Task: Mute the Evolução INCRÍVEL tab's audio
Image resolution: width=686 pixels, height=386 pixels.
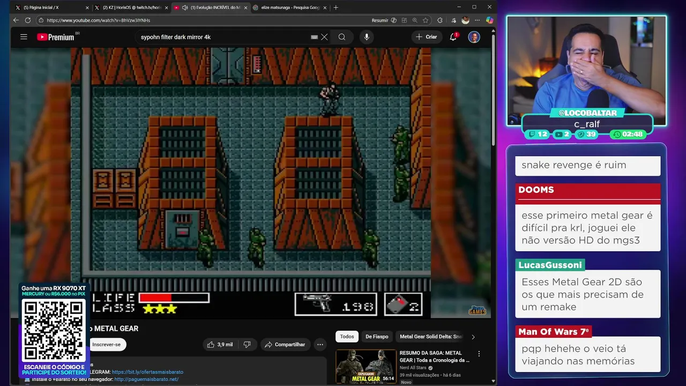Action: click(185, 8)
